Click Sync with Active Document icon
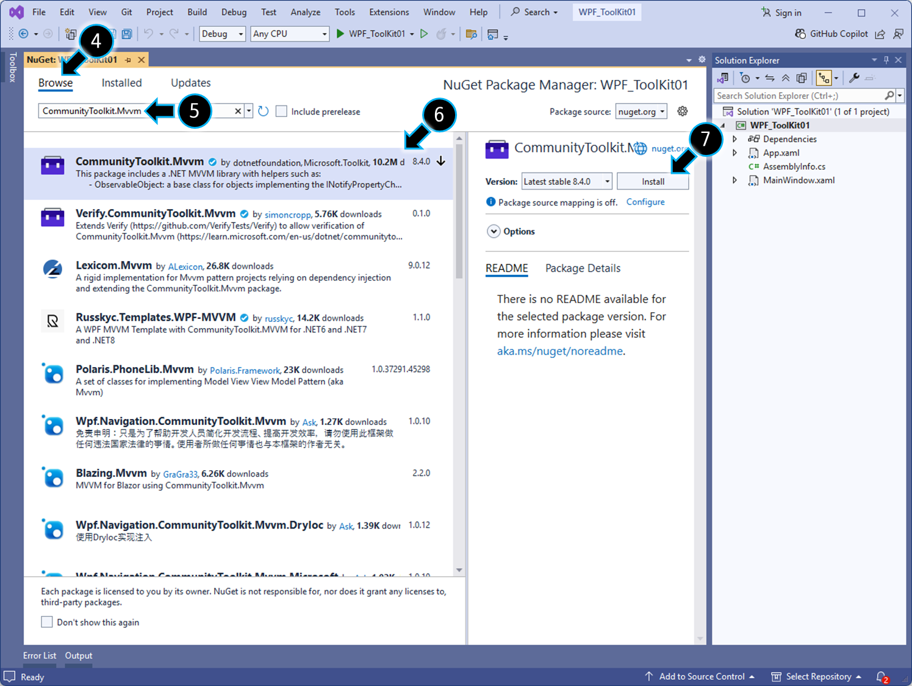The width and height of the screenshot is (912, 686). [x=770, y=78]
